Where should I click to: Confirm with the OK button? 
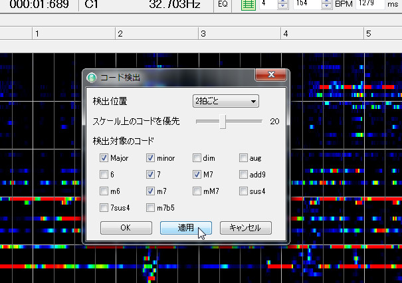[x=126, y=228]
